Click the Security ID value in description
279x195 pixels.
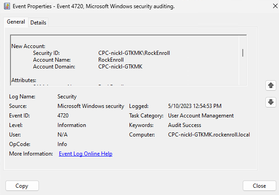tap(134, 53)
